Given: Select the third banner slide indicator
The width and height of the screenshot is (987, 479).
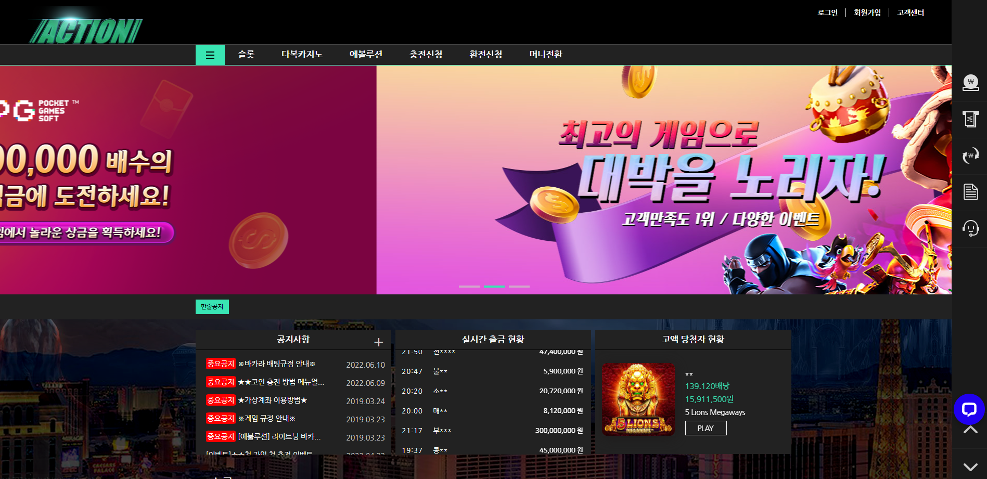Looking at the screenshot, I should [x=519, y=287].
